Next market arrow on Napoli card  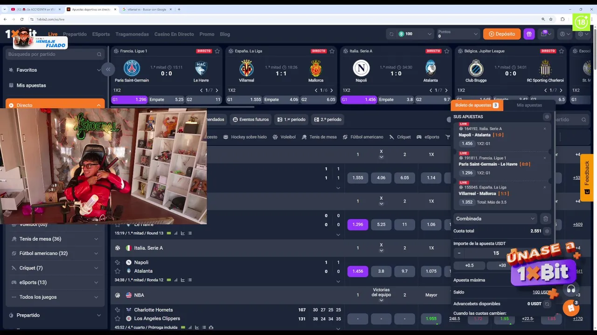point(446,91)
